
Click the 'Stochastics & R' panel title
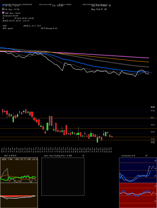pyautogui.click(x=128, y=156)
